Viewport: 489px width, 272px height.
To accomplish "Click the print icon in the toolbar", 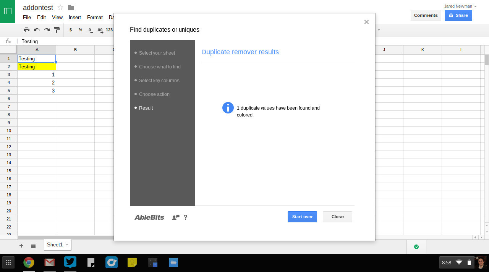I will click(x=26, y=30).
